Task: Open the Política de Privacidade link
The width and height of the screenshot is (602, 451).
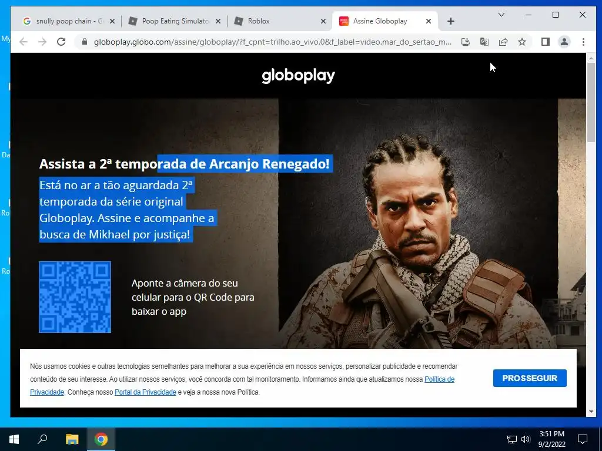Action: [439, 379]
